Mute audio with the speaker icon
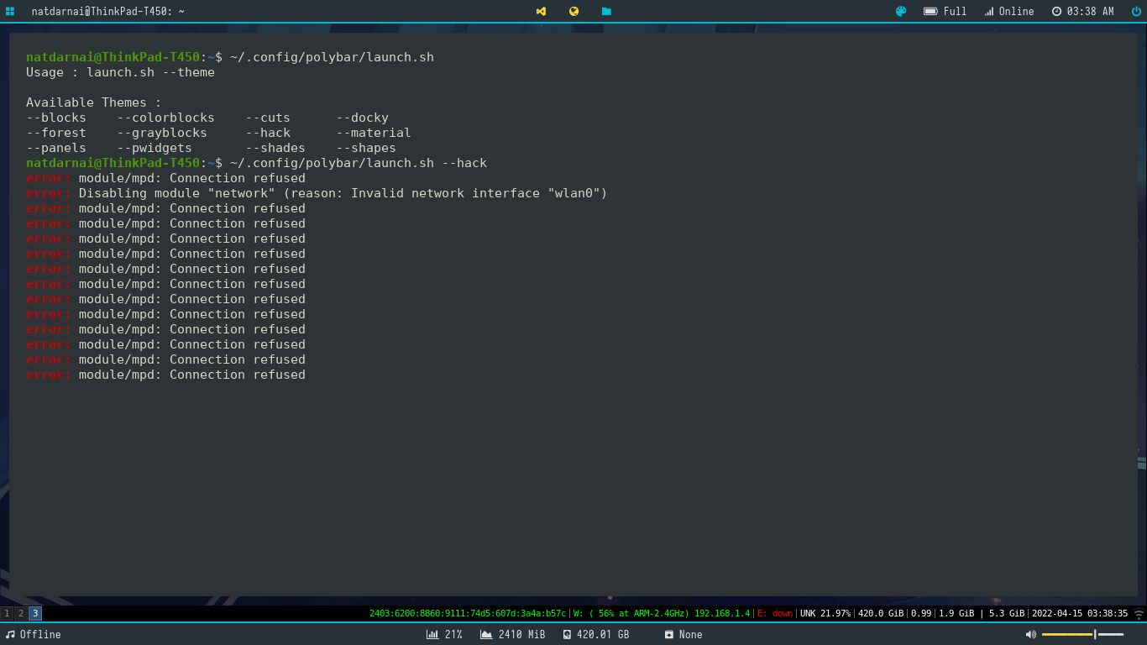This screenshot has width=1147, height=645. (x=1030, y=634)
